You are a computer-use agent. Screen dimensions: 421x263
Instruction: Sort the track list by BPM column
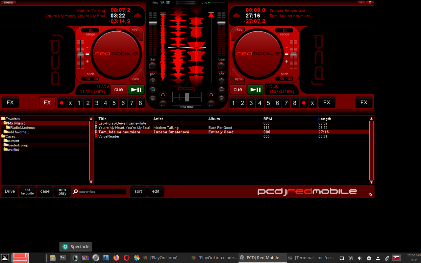(x=268, y=119)
